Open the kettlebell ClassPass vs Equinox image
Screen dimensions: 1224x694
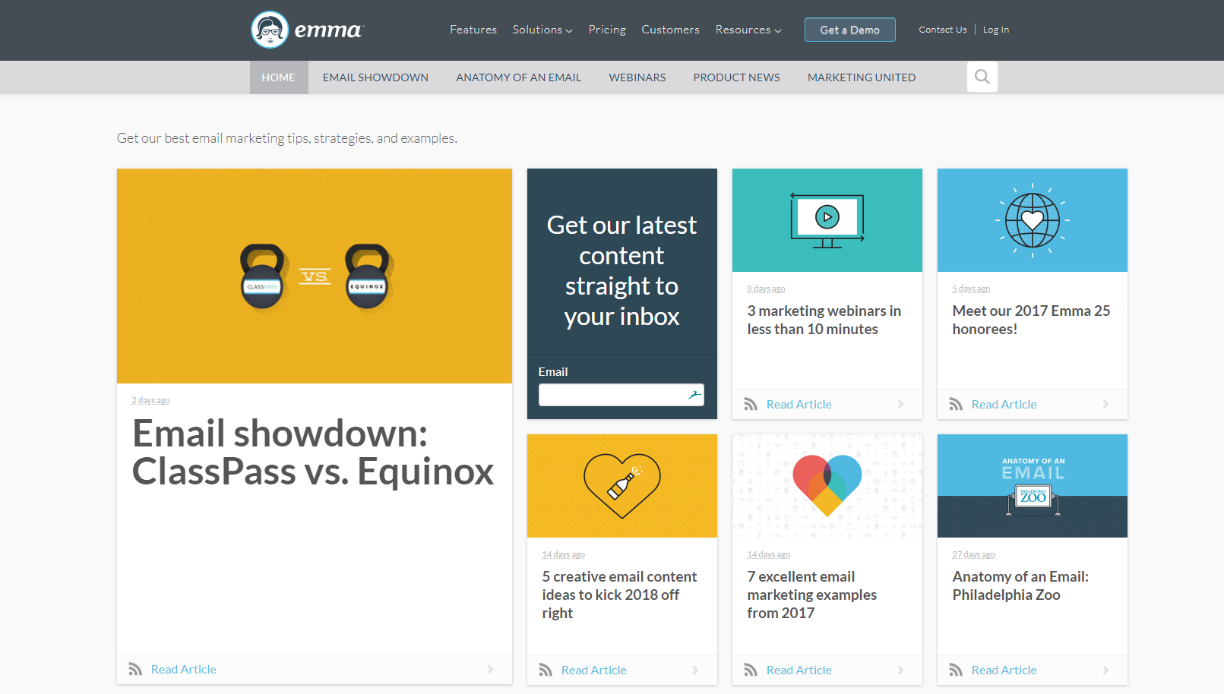tap(315, 276)
